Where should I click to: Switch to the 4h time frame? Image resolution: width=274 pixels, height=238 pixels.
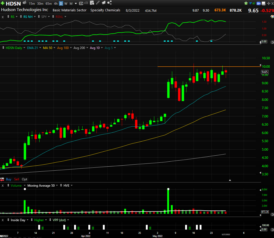click(56, 3)
